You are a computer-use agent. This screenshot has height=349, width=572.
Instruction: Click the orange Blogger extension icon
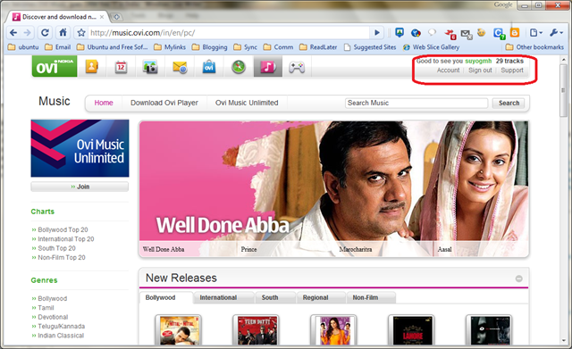[515, 33]
